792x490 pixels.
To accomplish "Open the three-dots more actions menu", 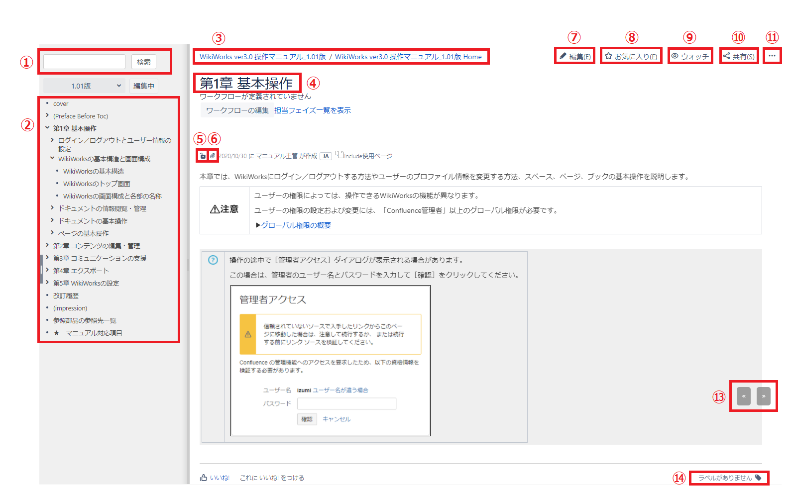I will [772, 56].
